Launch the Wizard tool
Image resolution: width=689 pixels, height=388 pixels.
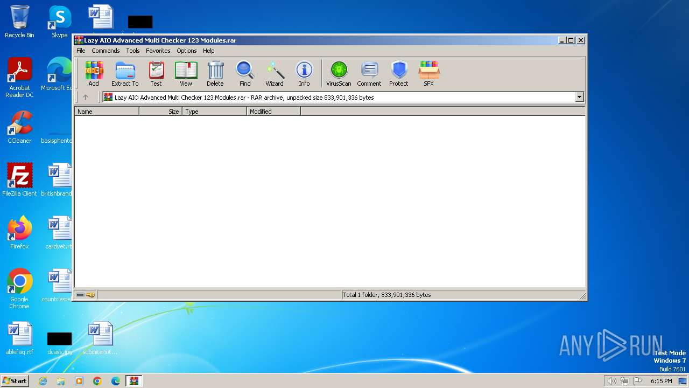click(275, 73)
